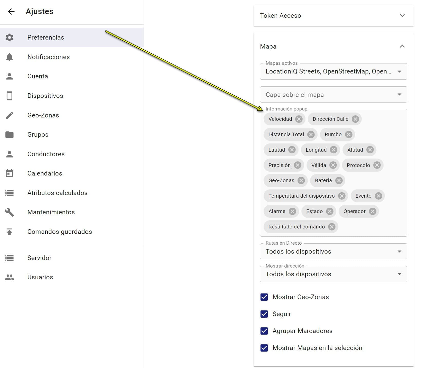Remove the Operador chip
The width and height of the screenshot is (435, 368).
point(372,211)
